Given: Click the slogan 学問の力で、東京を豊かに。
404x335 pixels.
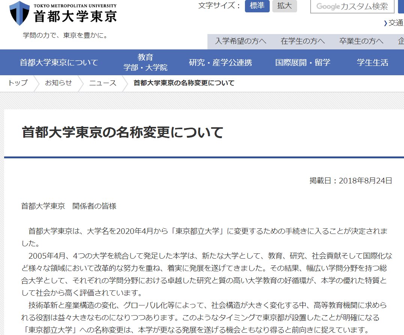Looking at the screenshot, I should click(65, 35).
